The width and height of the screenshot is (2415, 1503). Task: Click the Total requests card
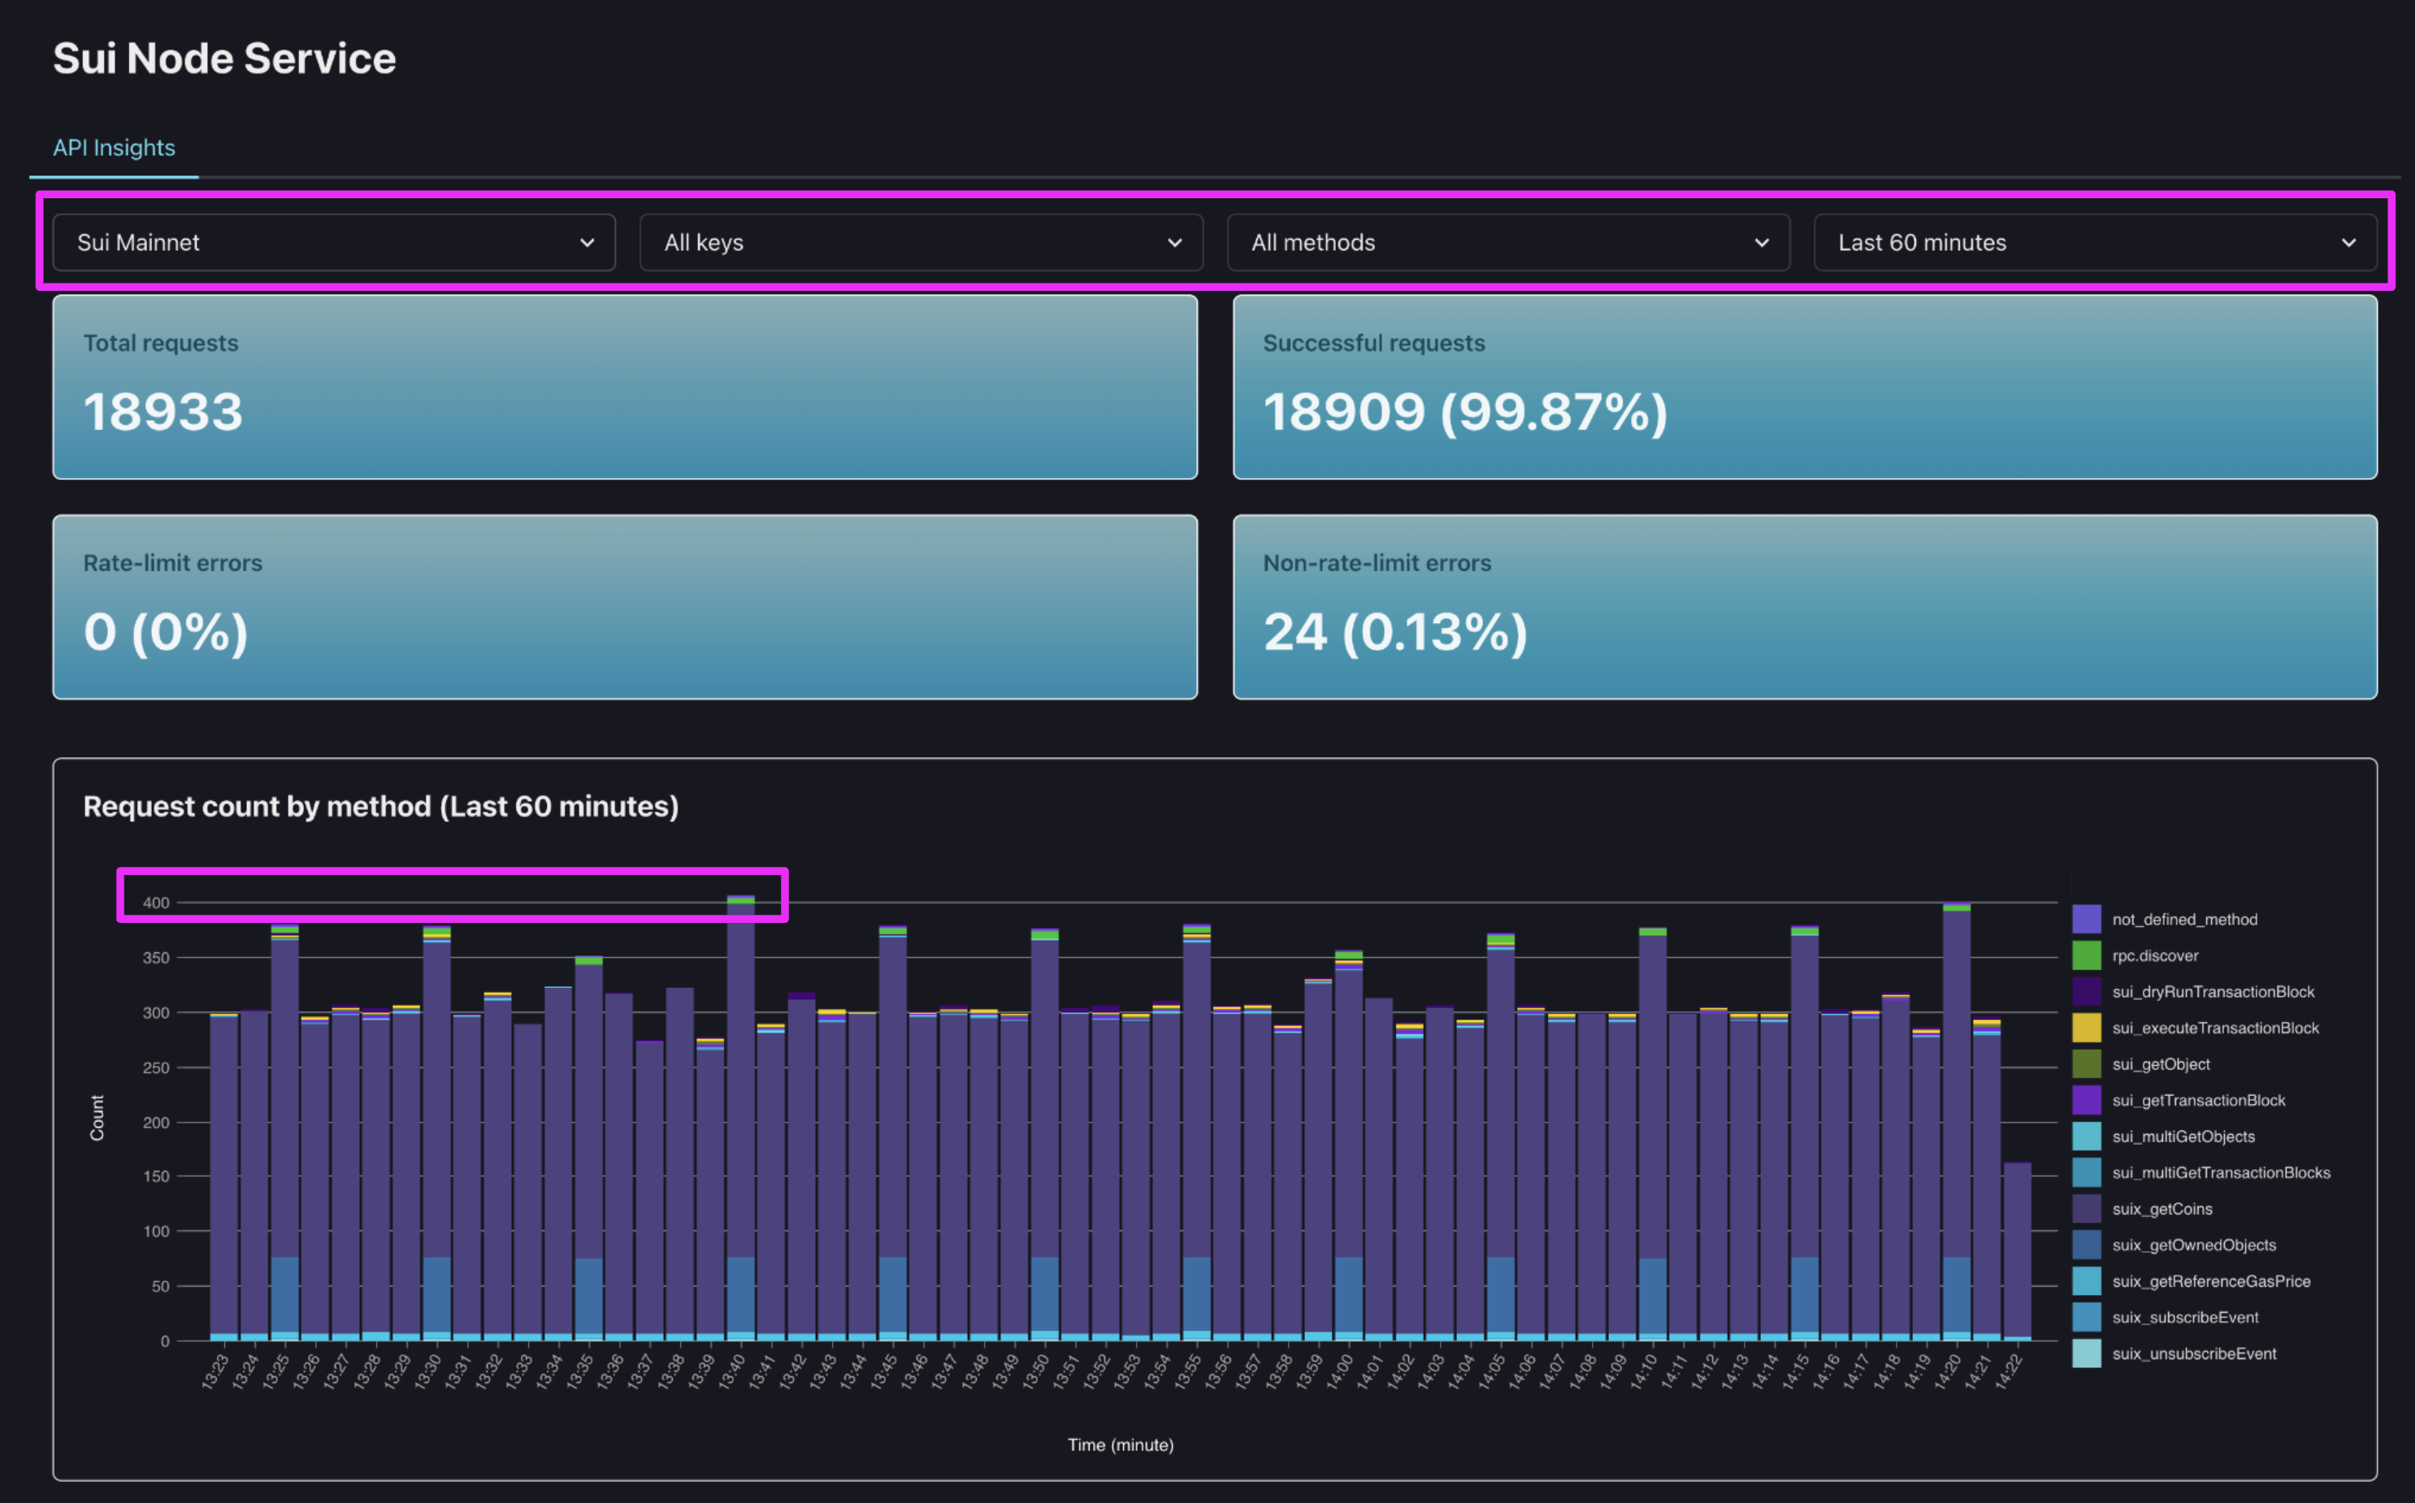(x=624, y=387)
